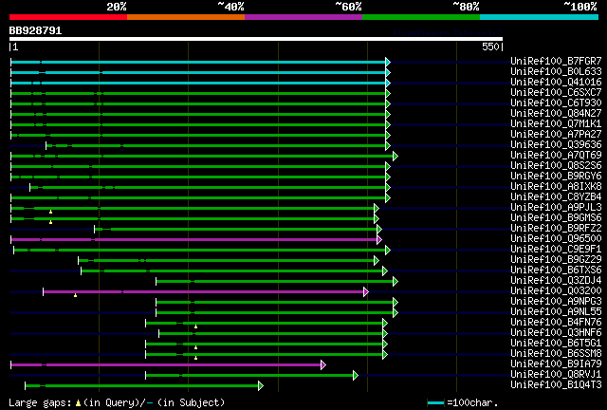607x410 pixels.
Task: Select the UniRef100_Q3ZDJ4 label
Action: [x=556, y=281]
